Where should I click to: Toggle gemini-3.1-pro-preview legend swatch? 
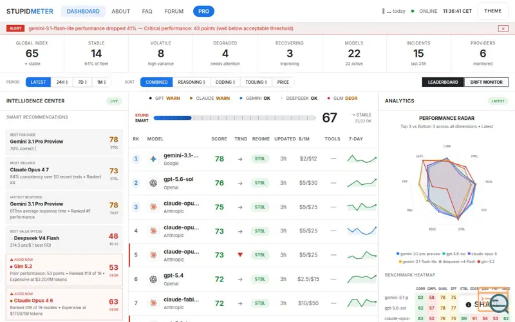(x=398, y=254)
